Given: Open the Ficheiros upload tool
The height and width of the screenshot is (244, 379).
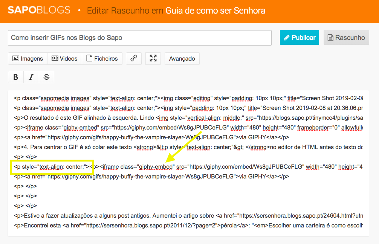Looking at the screenshot, I should [102, 58].
